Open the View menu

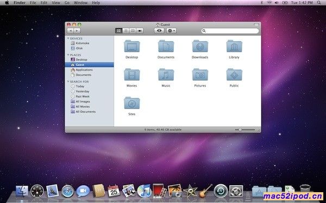pyautogui.click(x=56, y=3)
